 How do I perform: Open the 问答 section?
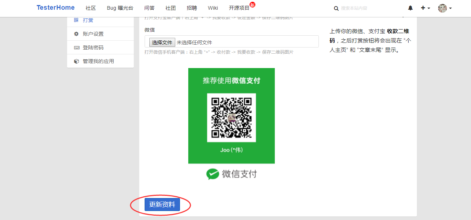tap(149, 8)
